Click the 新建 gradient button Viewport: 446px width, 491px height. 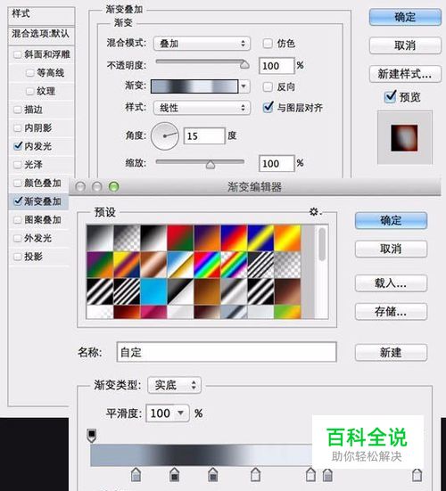point(391,353)
